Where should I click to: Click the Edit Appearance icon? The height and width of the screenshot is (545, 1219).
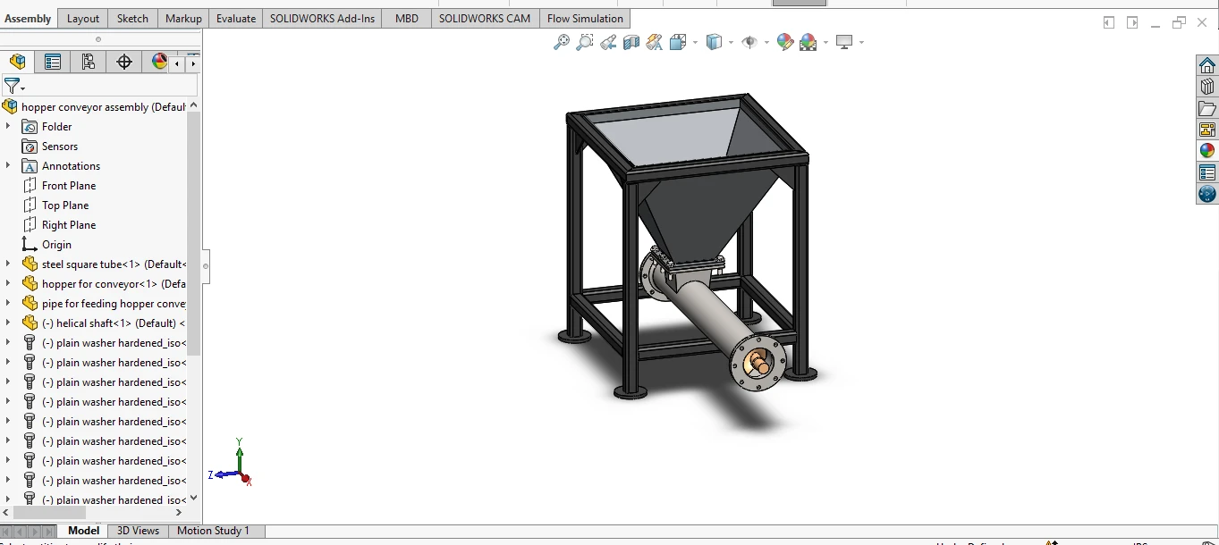pos(784,42)
